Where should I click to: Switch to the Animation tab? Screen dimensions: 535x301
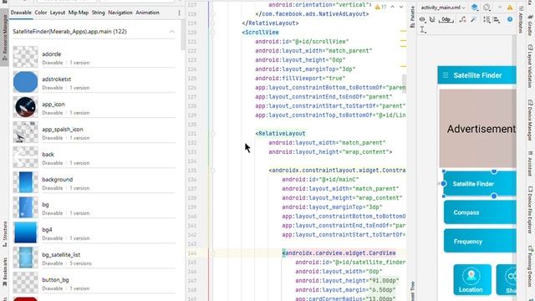(147, 13)
